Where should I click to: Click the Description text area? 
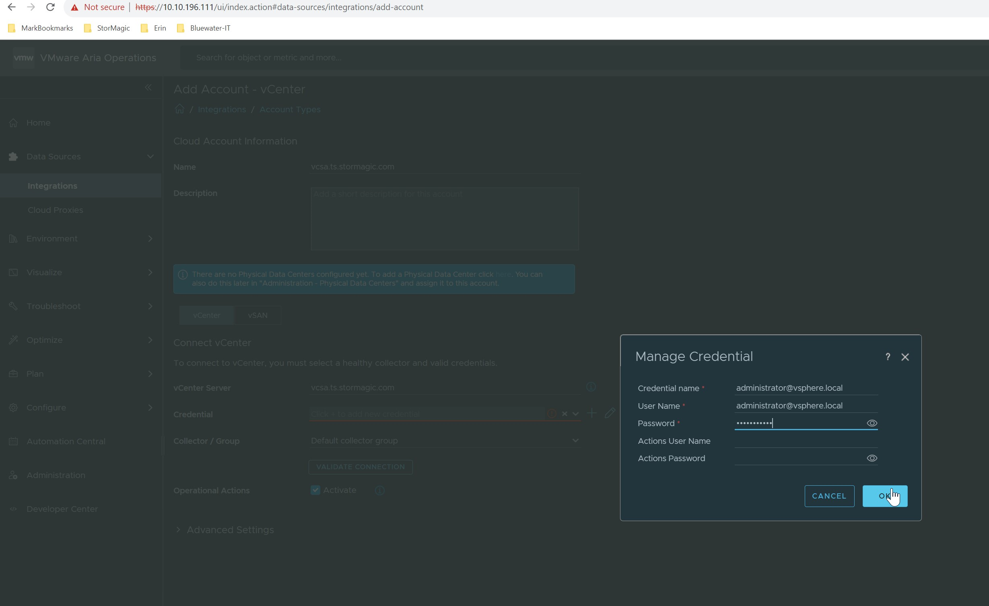coord(445,219)
